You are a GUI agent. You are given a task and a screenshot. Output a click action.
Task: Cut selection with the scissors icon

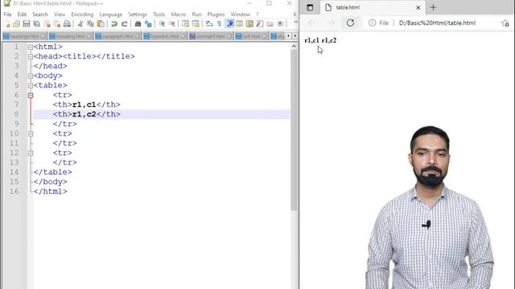click(x=80, y=24)
